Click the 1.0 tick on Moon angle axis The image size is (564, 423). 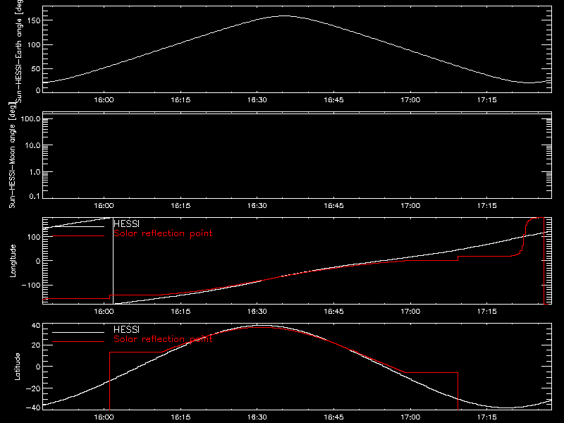(35, 172)
